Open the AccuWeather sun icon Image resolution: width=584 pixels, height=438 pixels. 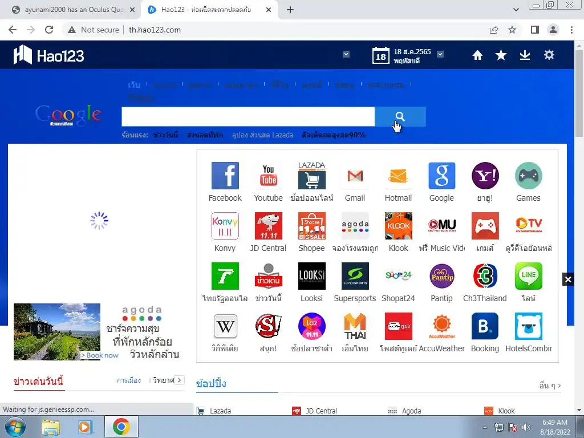click(442, 326)
